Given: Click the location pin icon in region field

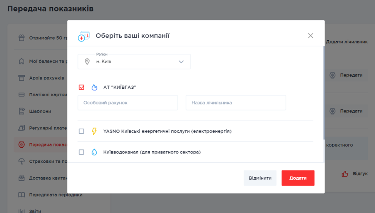Looking at the screenshot, I should click(87, 61).
